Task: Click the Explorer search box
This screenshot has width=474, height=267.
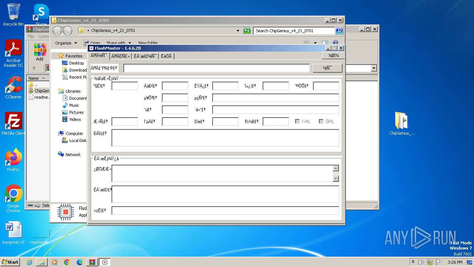Action: pyautogui.click(x=294, y=31)
